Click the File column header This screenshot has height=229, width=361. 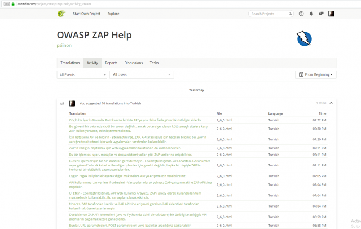pos(219,113)
